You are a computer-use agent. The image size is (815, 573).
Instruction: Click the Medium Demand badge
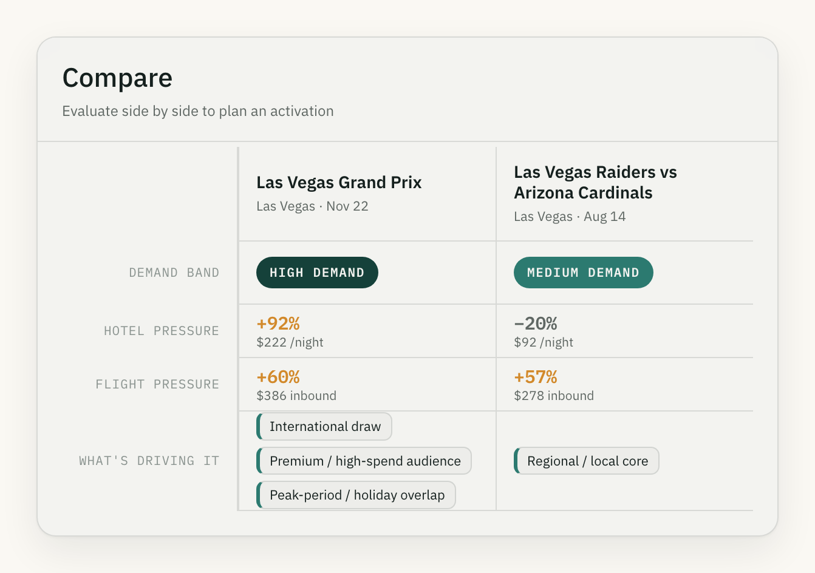(x=583, y=273)
